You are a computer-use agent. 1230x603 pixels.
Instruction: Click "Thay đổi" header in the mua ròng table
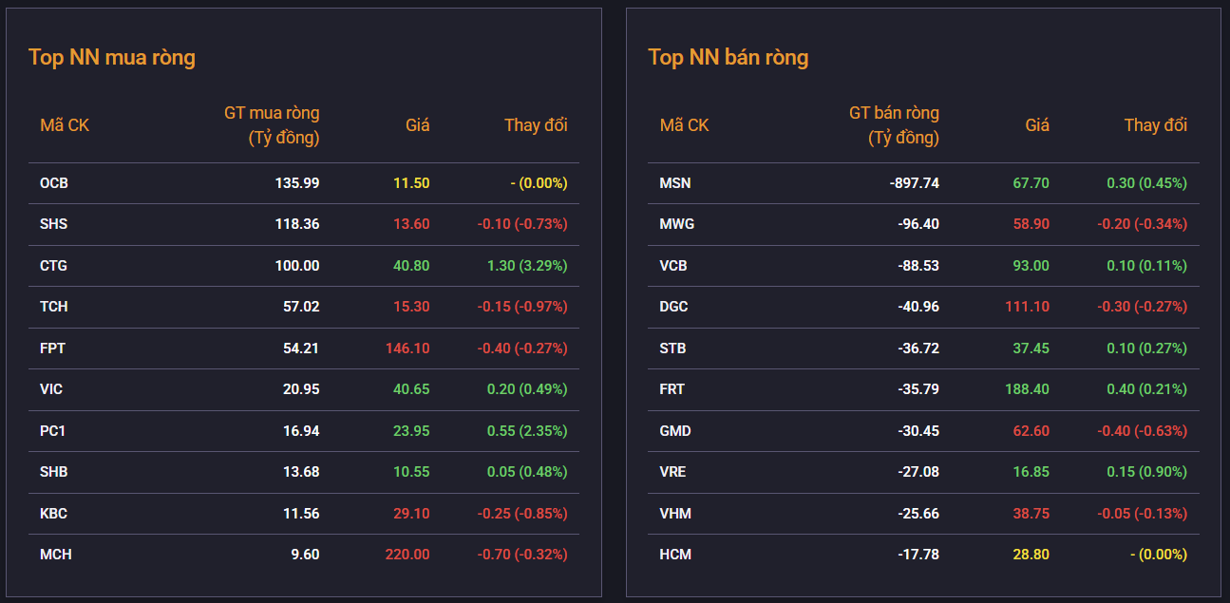(x=536, y=125)
